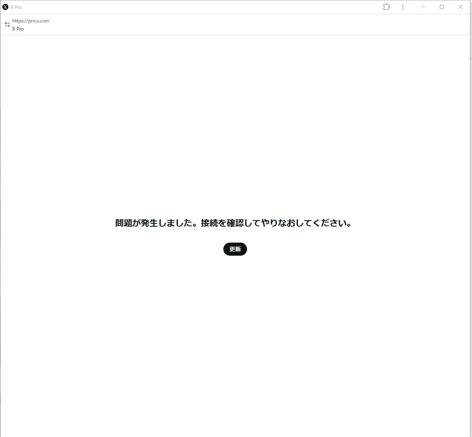Click the gap between Extensions and menu icons
The width and height of the screenshot is (472, 437).
tap(395, 7)
